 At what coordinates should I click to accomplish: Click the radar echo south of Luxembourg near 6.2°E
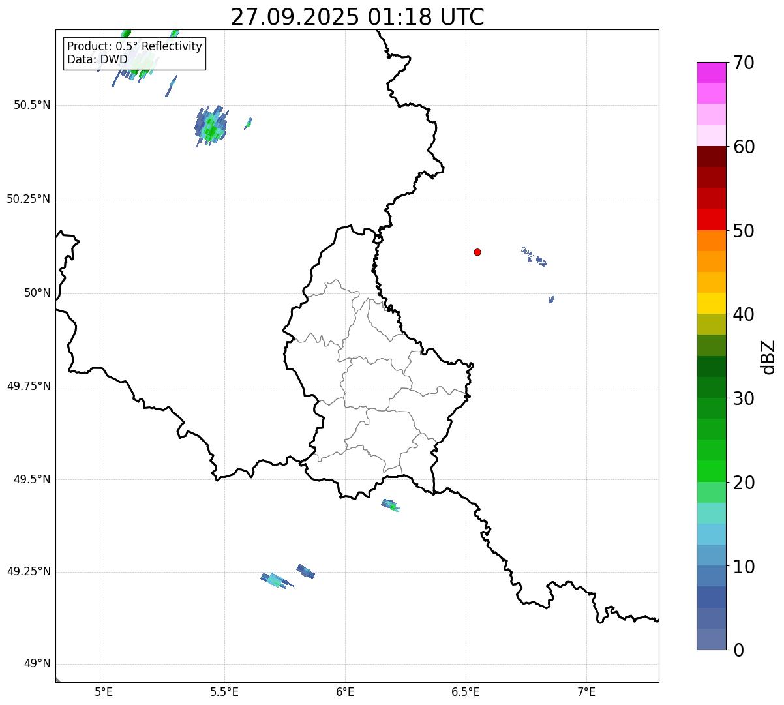click(x=390, y=505)
